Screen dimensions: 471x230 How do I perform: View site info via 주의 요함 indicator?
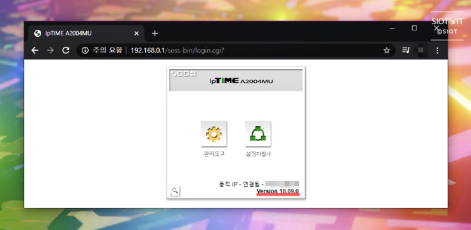pos(102,51)
